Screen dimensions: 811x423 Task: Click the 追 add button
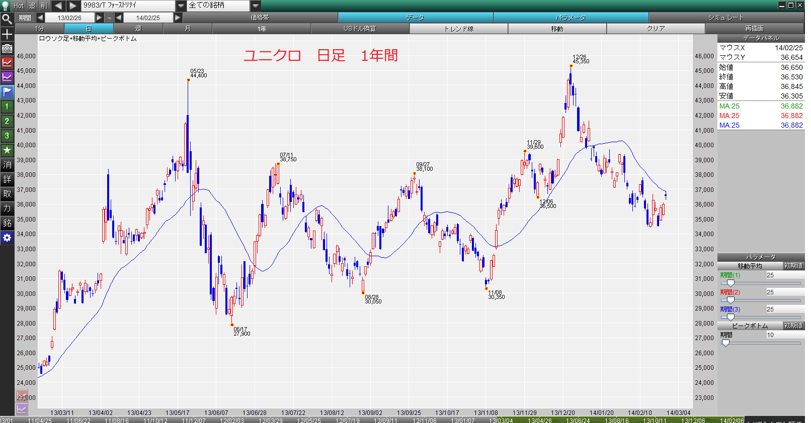(32, 6)
